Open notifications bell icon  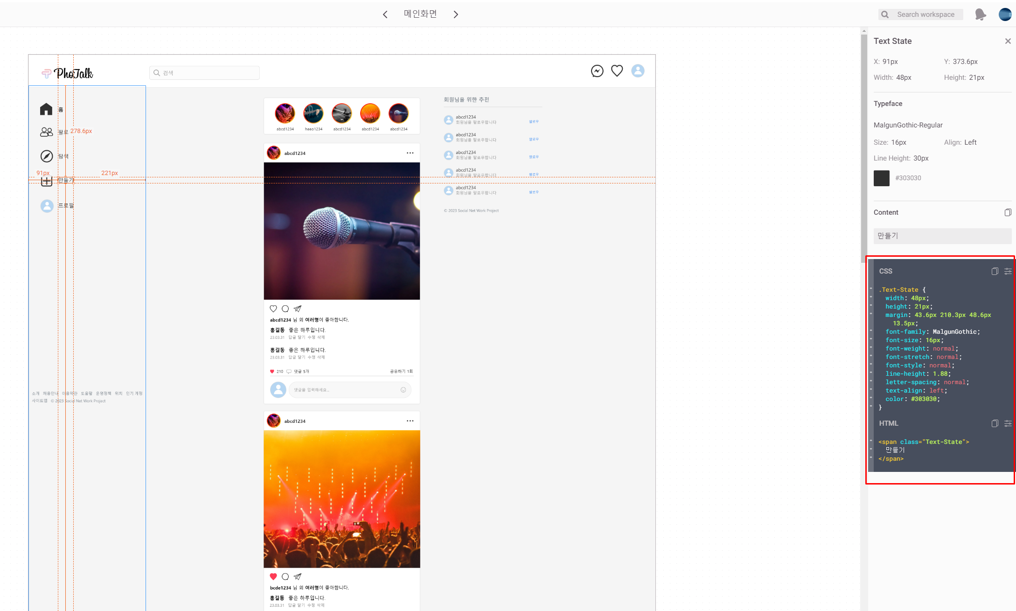tap(980, 14)
